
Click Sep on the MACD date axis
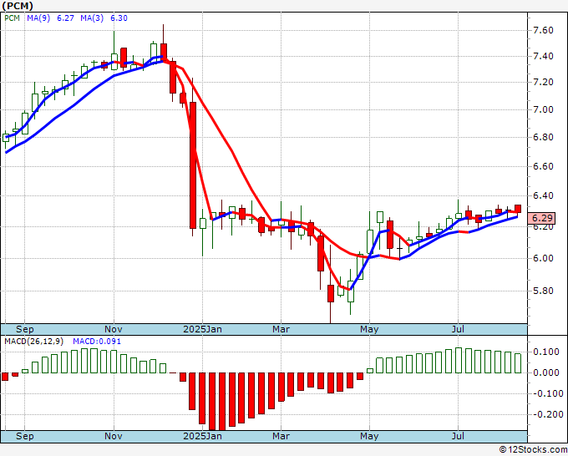[24, 436]
